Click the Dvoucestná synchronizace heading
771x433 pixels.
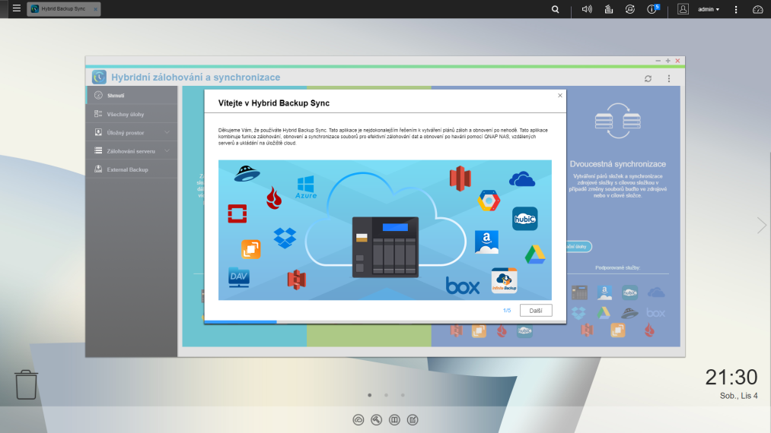tap(617, 164)
